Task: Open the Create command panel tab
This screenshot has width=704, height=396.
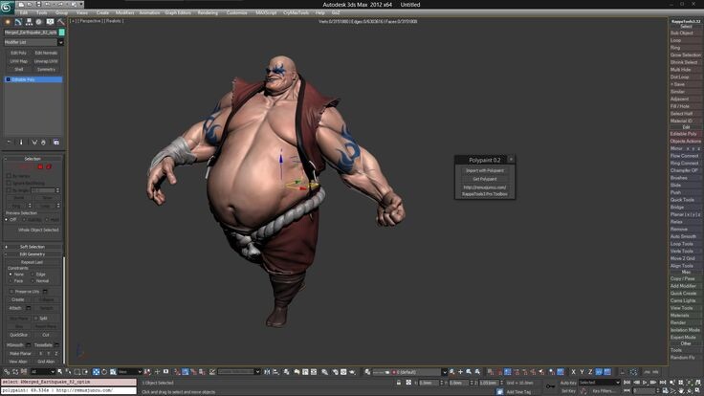Action: (8, 22)
